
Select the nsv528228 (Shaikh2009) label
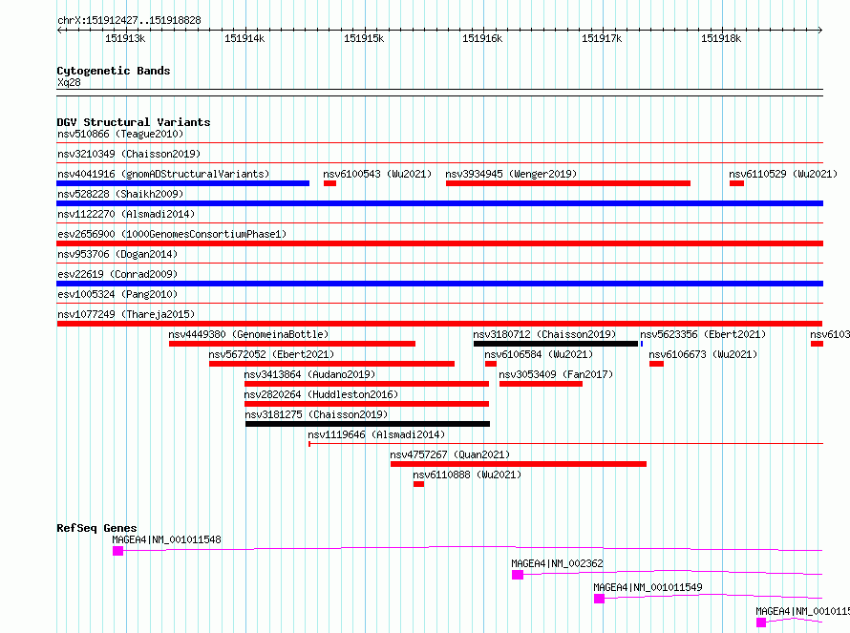pyautogui.click(x=120, y=194)
